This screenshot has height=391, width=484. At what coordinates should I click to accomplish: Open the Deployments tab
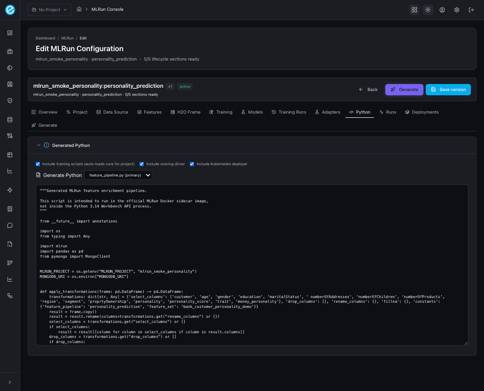click(422, 112)
